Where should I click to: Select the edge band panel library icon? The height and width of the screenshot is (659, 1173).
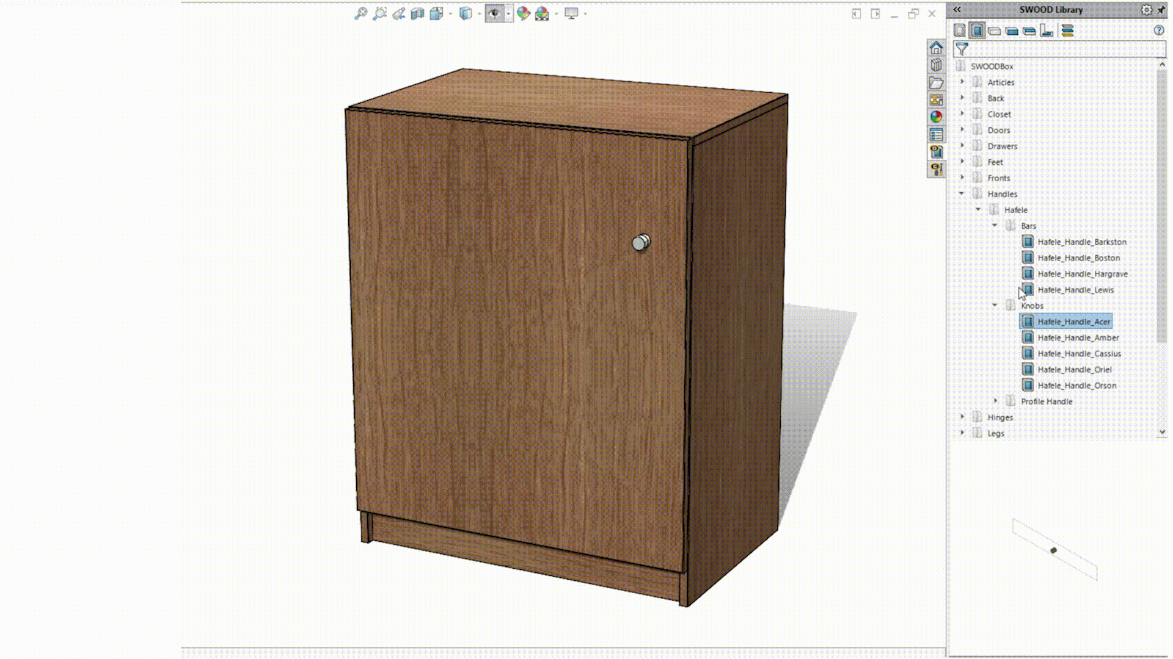click(1029, 31)
